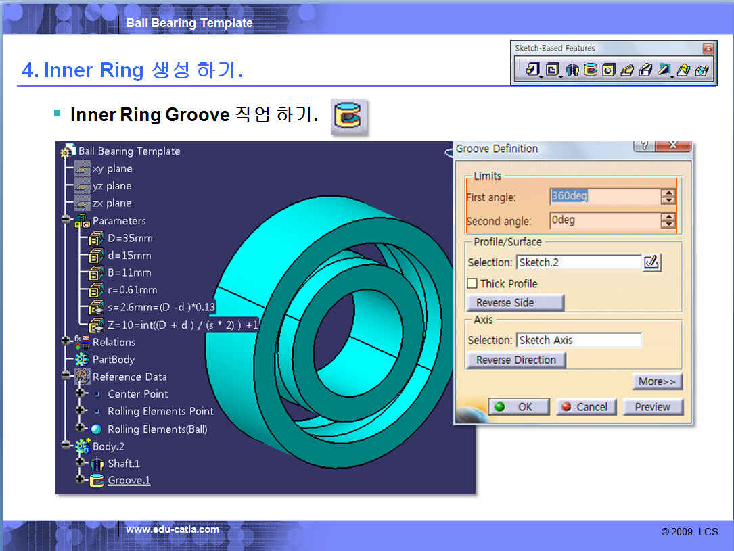Enable the Thick Profile checkbox

[x=472, y=283]
